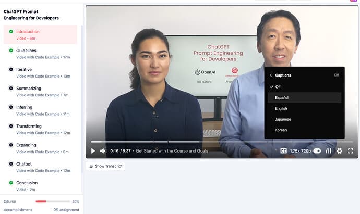Open the Conclusion lesson

point(40,186)
